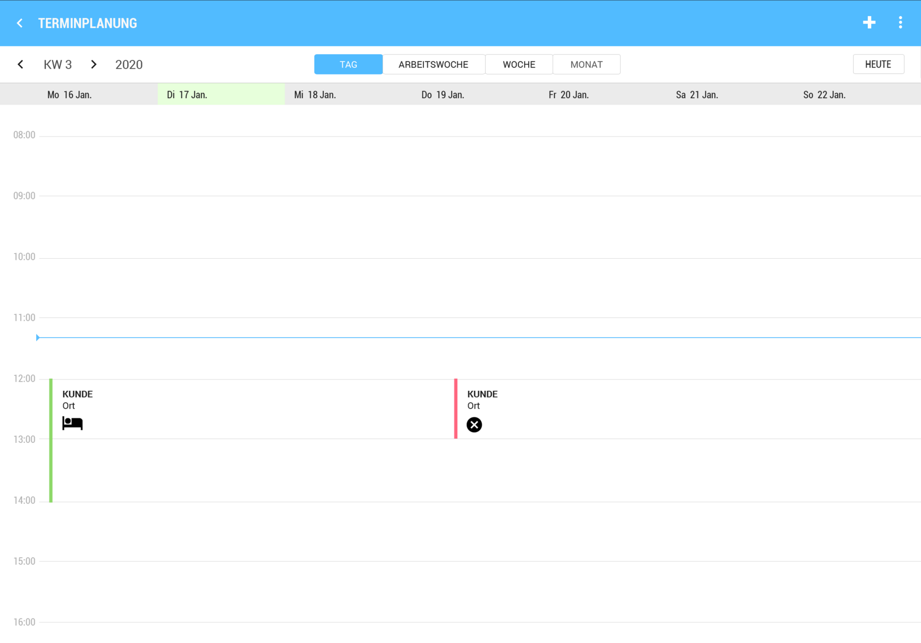
Task: Click the 12:00 time label
Action: click(x=24, y=378)
